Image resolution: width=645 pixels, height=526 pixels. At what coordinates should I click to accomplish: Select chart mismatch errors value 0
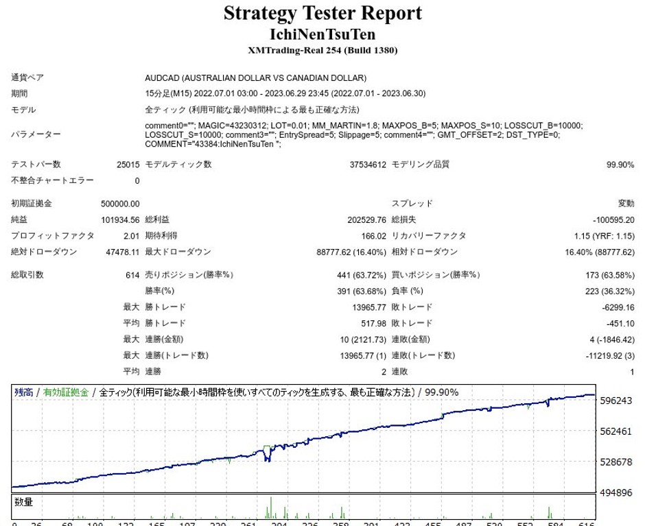[x=137, y=180]
